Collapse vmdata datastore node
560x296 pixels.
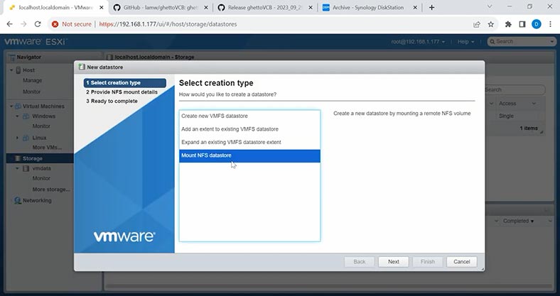coord(17,168)
